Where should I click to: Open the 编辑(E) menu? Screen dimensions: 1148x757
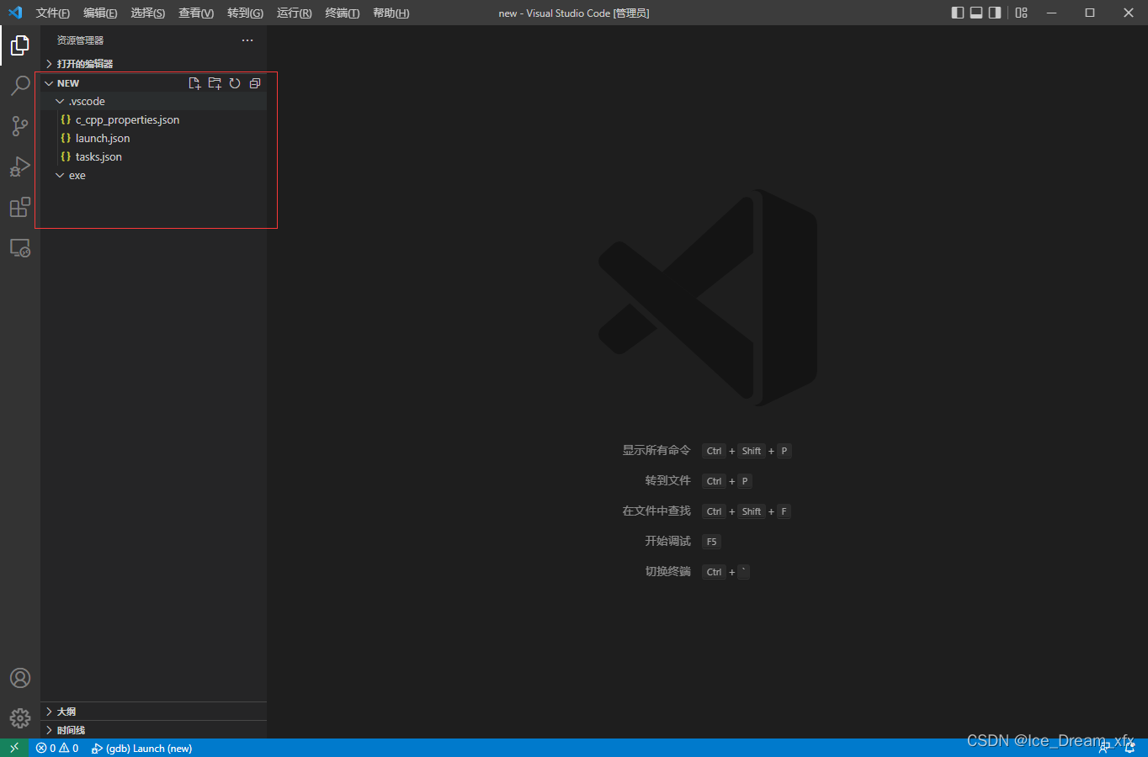click(x=100, y=13)
